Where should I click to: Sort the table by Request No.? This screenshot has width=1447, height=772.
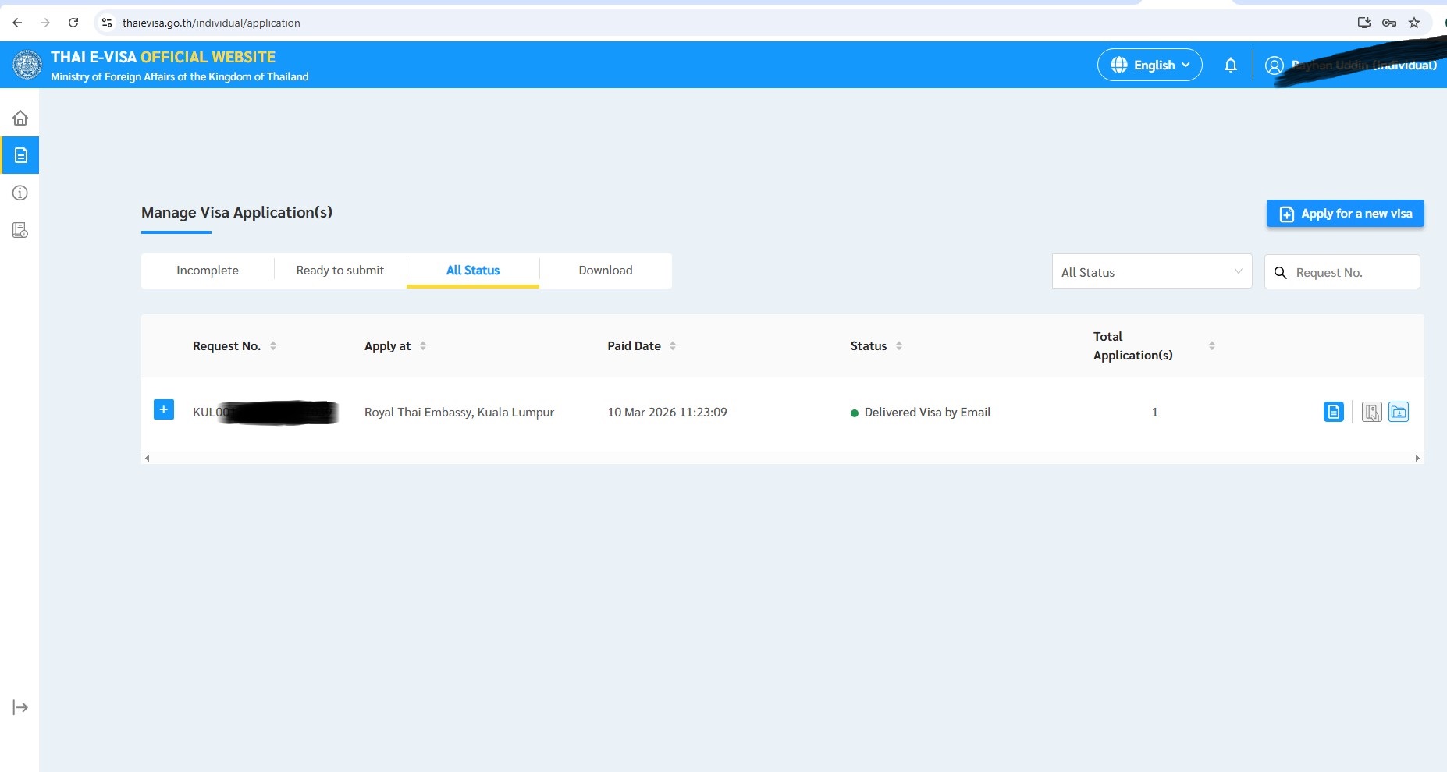pyautogui.click(x=273, y=345)
